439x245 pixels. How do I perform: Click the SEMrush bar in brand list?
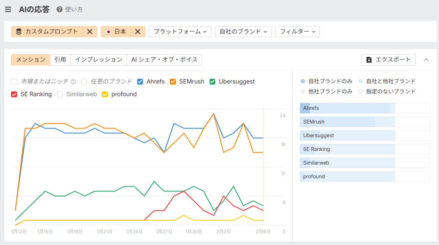(x=365, y=122)
